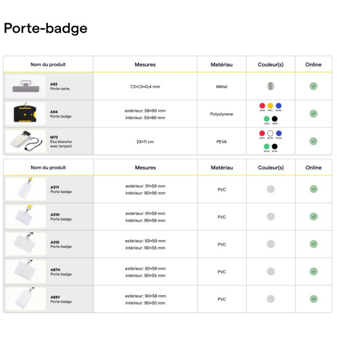337x337 pixels.
Task: Click the Online checkmark for A31D
Action: point(313,244)
